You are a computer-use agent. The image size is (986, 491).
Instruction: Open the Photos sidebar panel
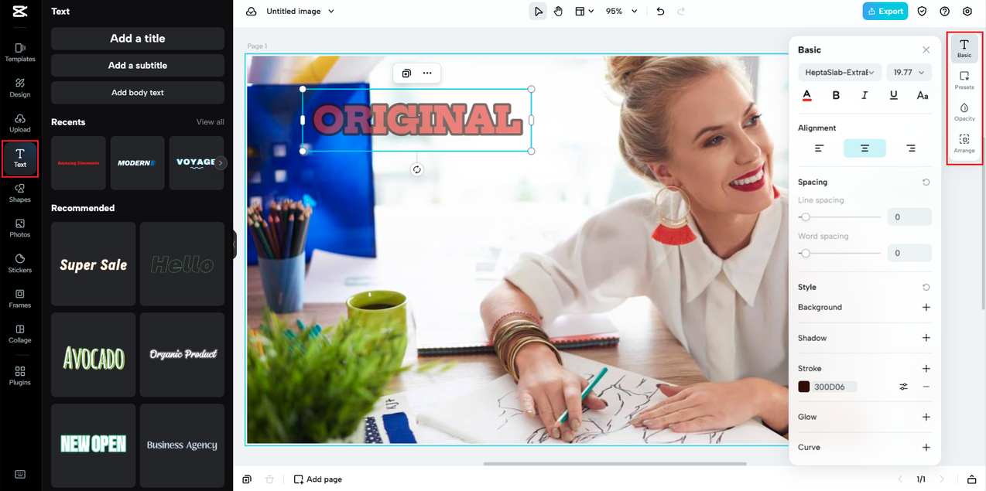20,228
